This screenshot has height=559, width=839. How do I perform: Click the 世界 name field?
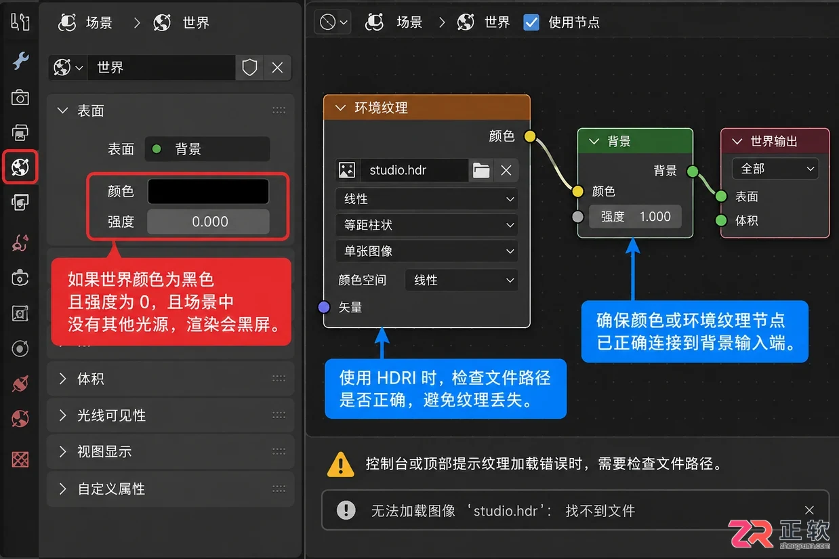(x=161, y=68)
